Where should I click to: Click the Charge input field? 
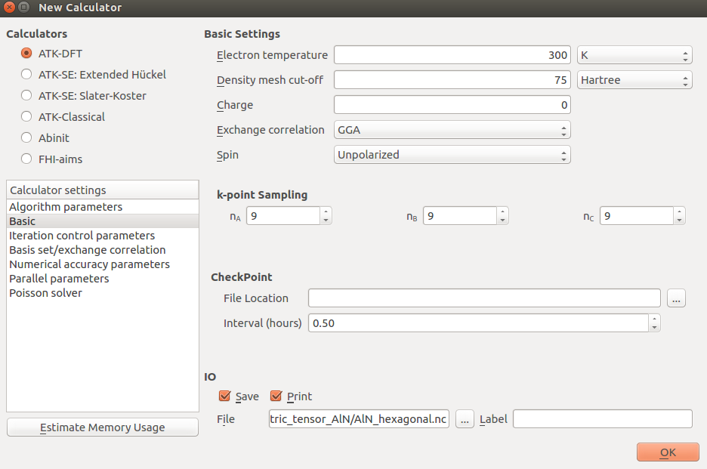point(452,105)
